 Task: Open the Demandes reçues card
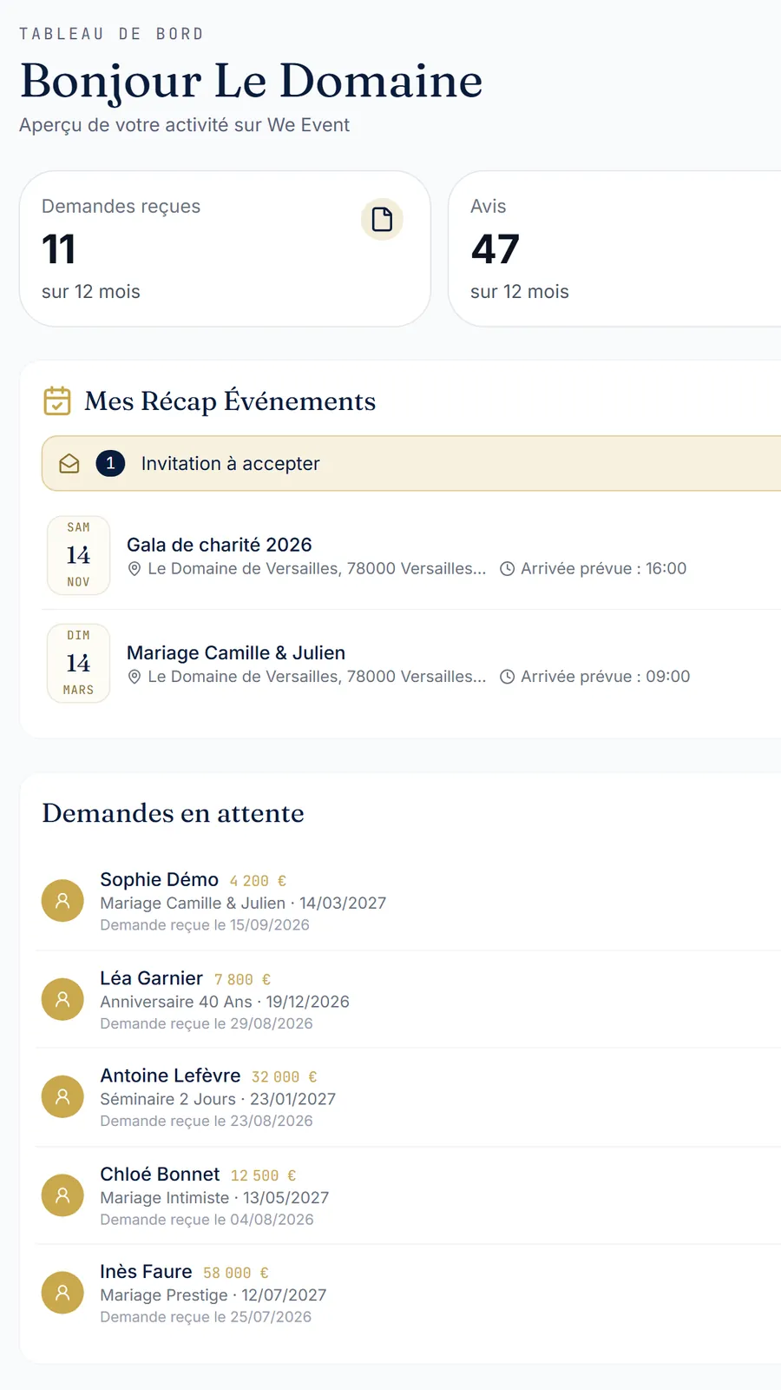pos(225,248)
